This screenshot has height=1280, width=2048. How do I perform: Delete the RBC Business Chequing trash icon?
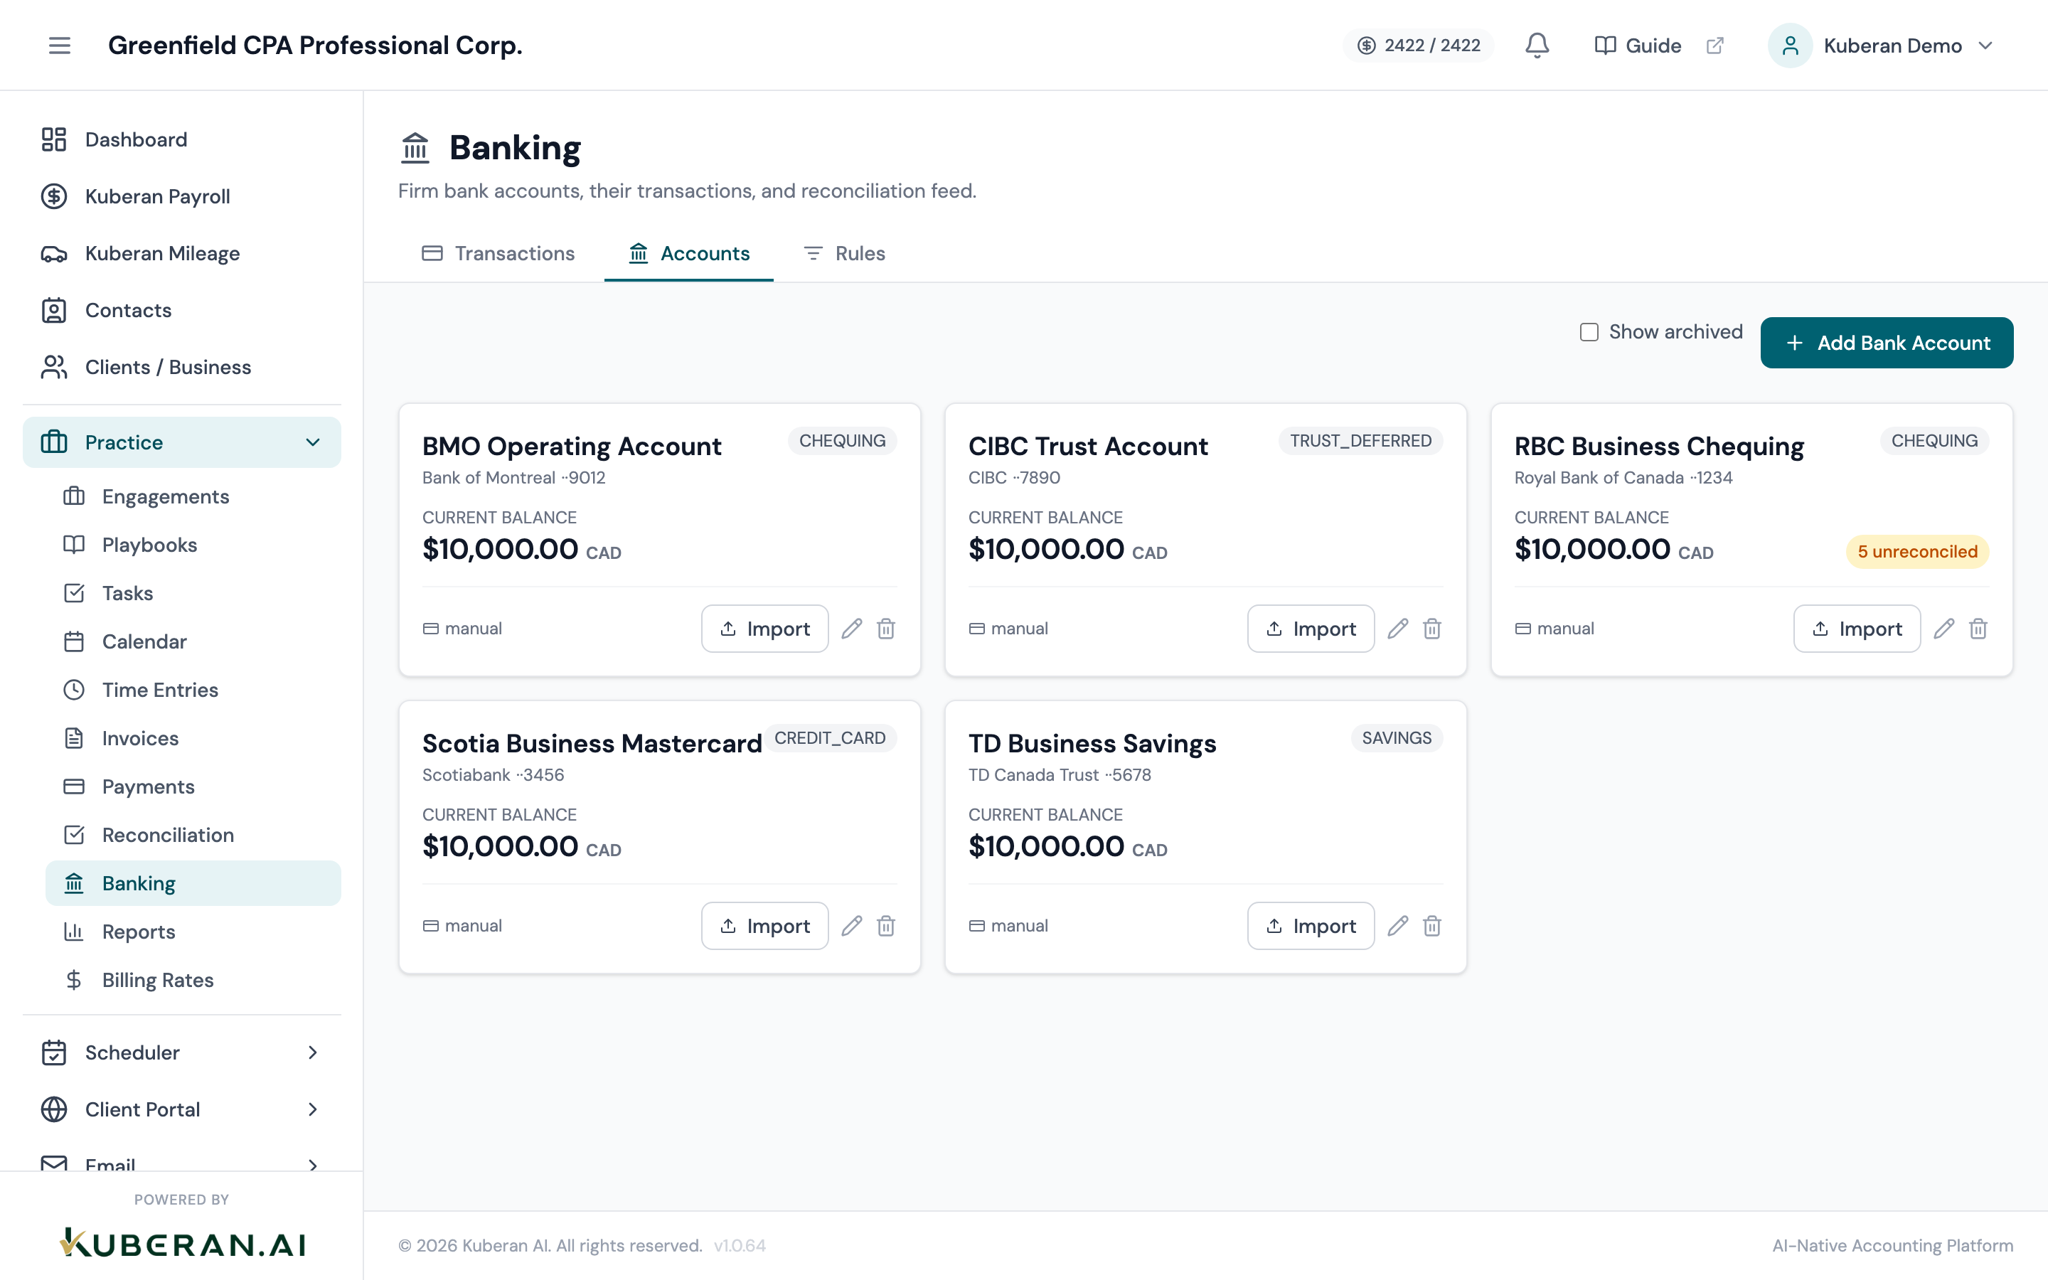coord(1978,628)
